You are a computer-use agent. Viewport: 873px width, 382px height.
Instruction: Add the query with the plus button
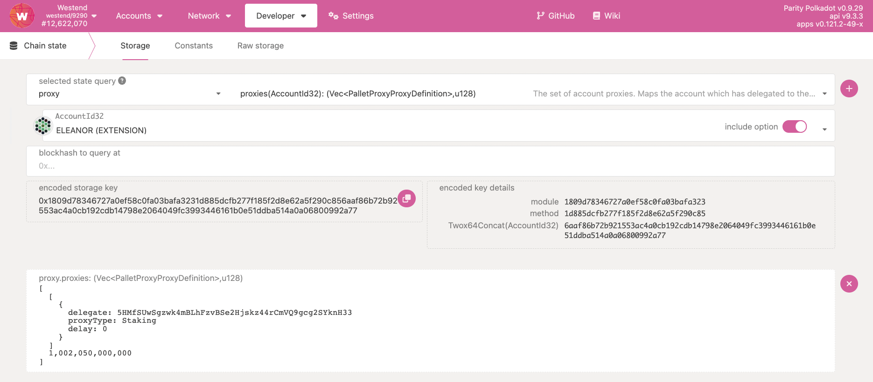[x=849, y=89]
